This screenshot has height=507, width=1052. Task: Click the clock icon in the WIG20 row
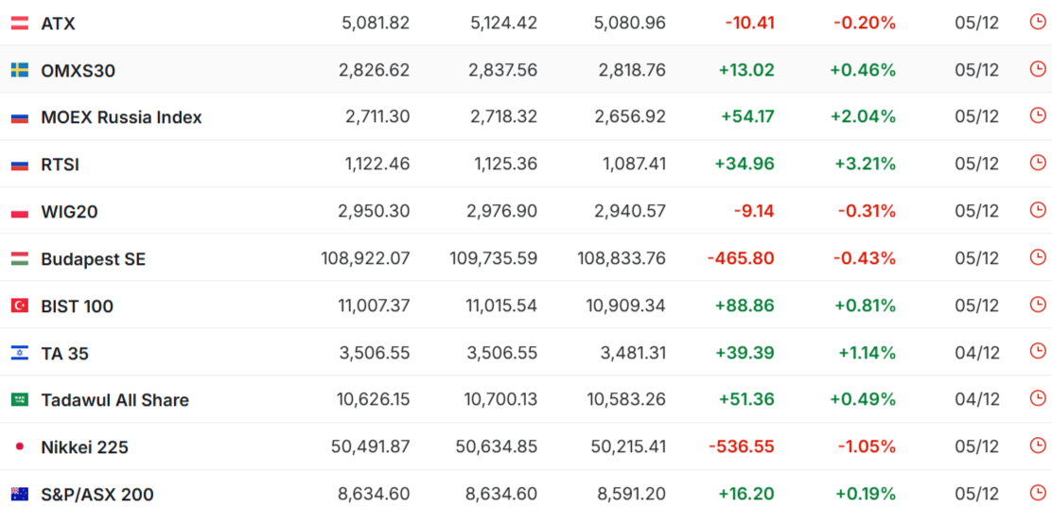[x=1038, y=210]
